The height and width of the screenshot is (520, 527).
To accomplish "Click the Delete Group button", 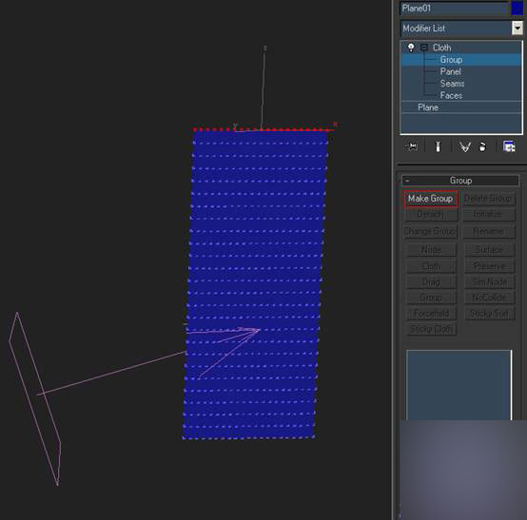I will tap(489, 199).
